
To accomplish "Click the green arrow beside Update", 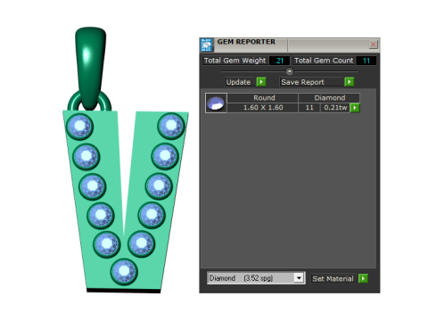I will (261, 82).
